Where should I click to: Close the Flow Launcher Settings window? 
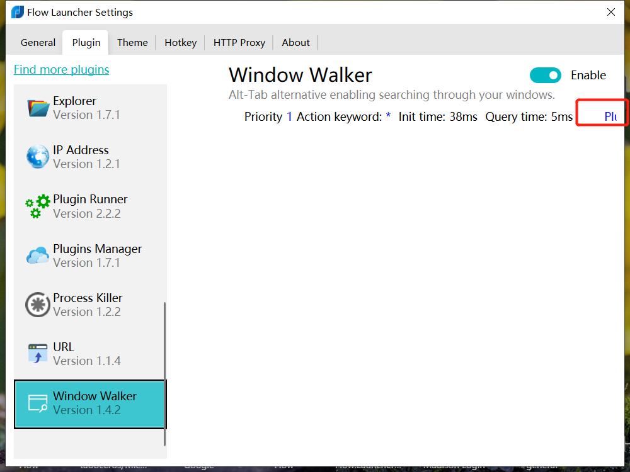point(610,12)
